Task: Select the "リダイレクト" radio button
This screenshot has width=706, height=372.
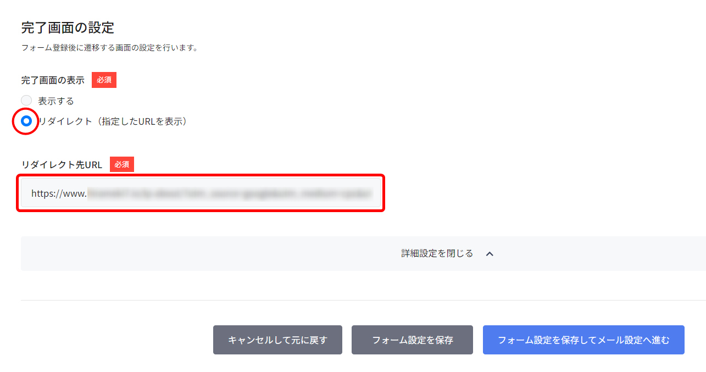Action: pyautogui.click(x=26, y=121)
